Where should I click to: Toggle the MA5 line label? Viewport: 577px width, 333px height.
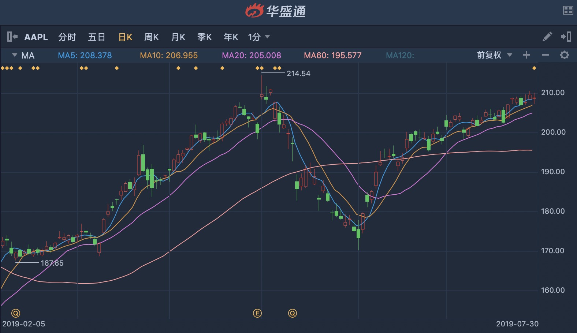(85, 56)
